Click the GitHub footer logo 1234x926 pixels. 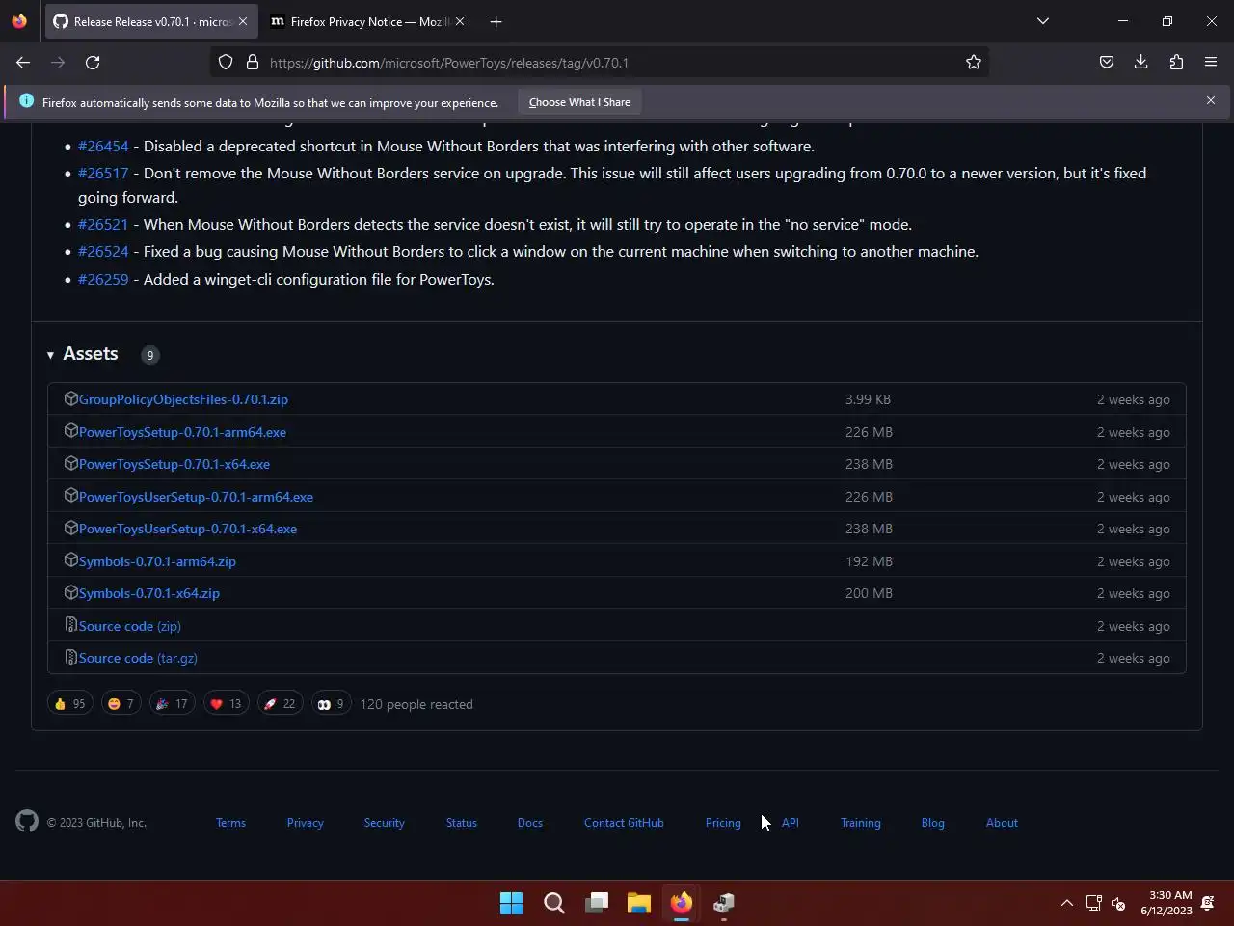[x=27, y=821]
